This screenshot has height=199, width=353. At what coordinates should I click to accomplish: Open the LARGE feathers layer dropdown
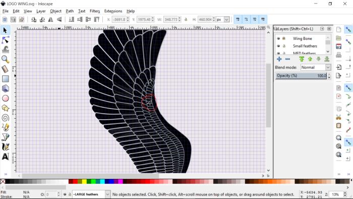tap(107, 194)
